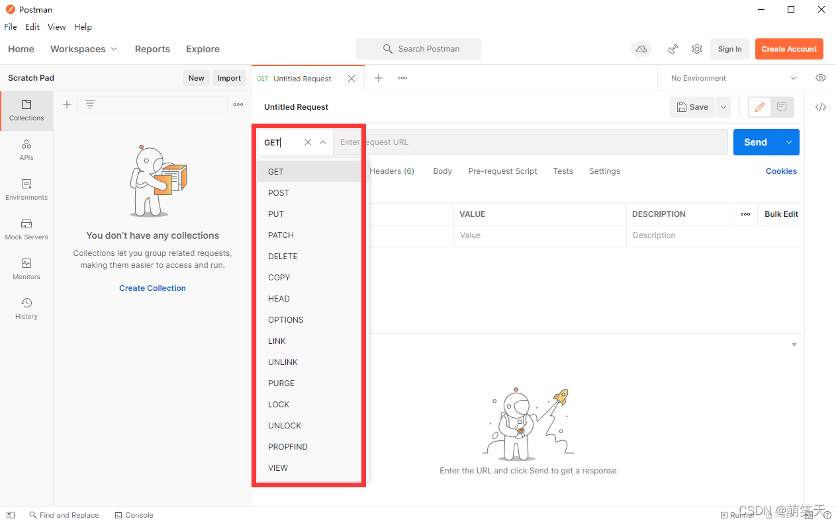Collapse the response pane arrow
The image size is (836, 523).
(794, 344)
